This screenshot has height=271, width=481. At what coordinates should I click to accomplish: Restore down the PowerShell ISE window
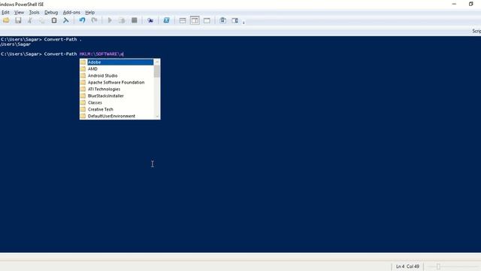[x=471, y=4]
